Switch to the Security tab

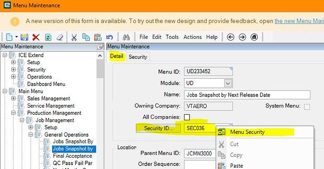click(x=138, y=57)
